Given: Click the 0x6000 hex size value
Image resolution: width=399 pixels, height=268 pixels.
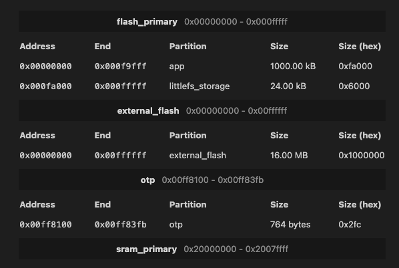Looking at the screenshot, I should [354, 86].
